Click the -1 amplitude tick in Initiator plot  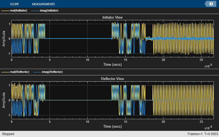point(9,53)
